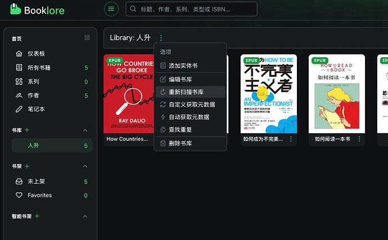Open 如何阅读一本书 book cover
This screenshot has height=240, width=388.
pos(337,94)
